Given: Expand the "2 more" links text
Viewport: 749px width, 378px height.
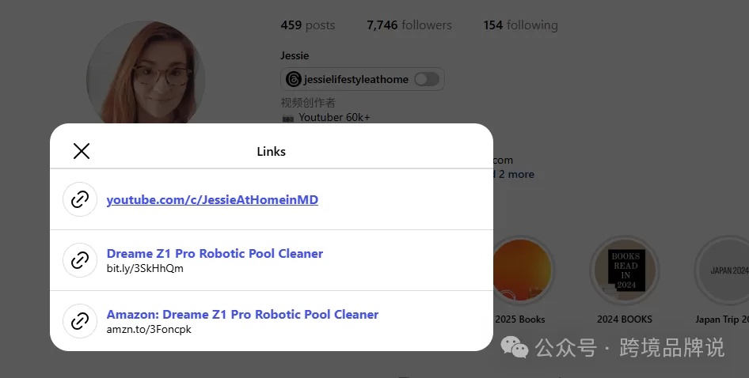Looking at the screenshot, I should click(x=515, y=175).
